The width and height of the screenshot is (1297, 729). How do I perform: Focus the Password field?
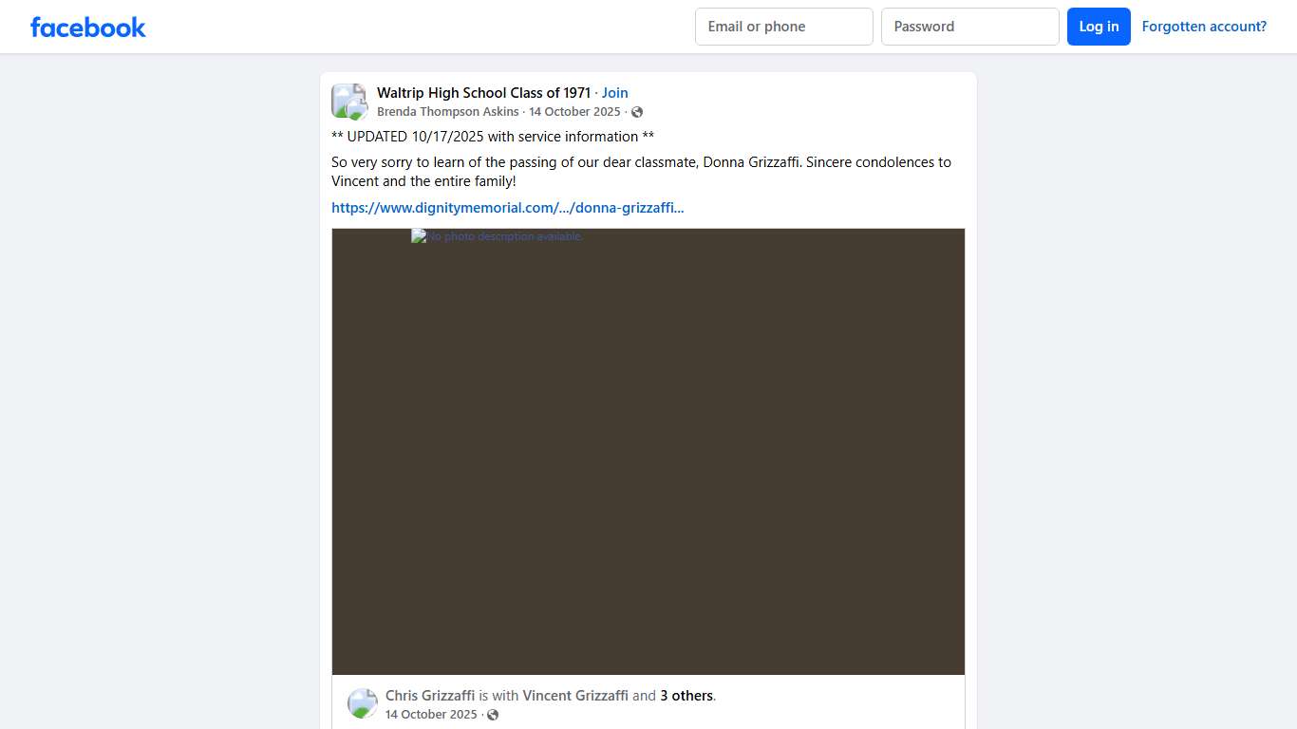coord(969,27)
